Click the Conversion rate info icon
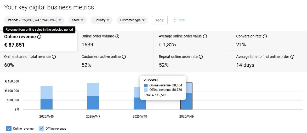This screenshot has height=133, width=307. pos(265,36)
